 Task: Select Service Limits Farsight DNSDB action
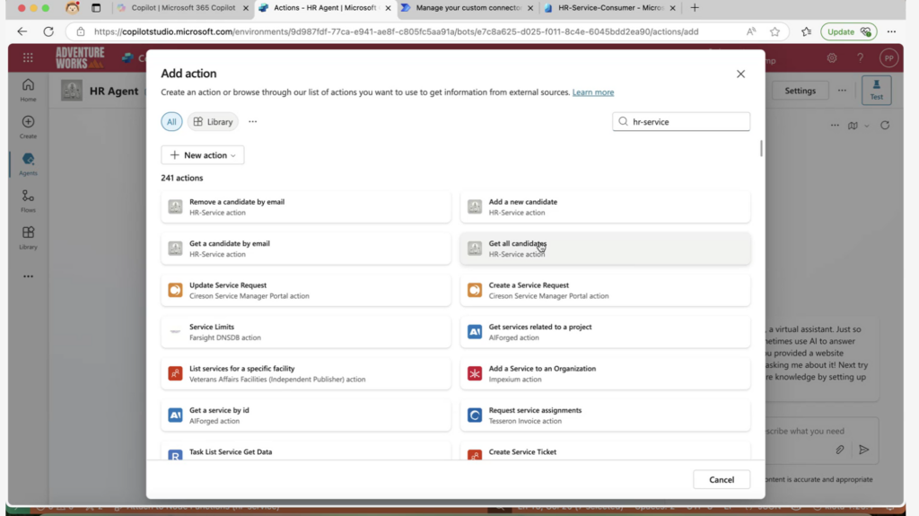(x=306, y=331)
